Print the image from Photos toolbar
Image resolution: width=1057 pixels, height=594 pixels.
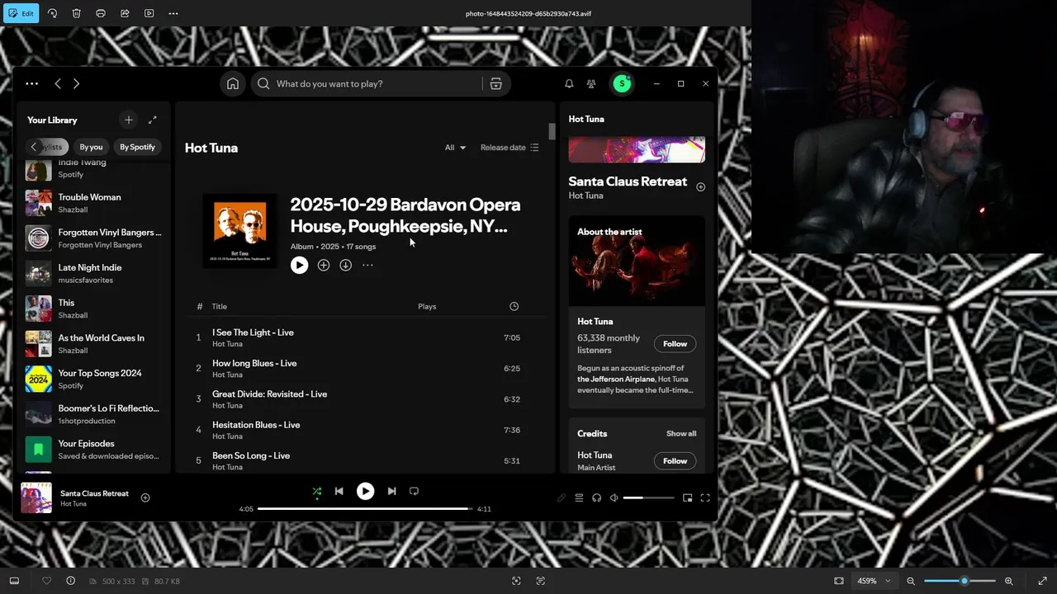[101, 13]
